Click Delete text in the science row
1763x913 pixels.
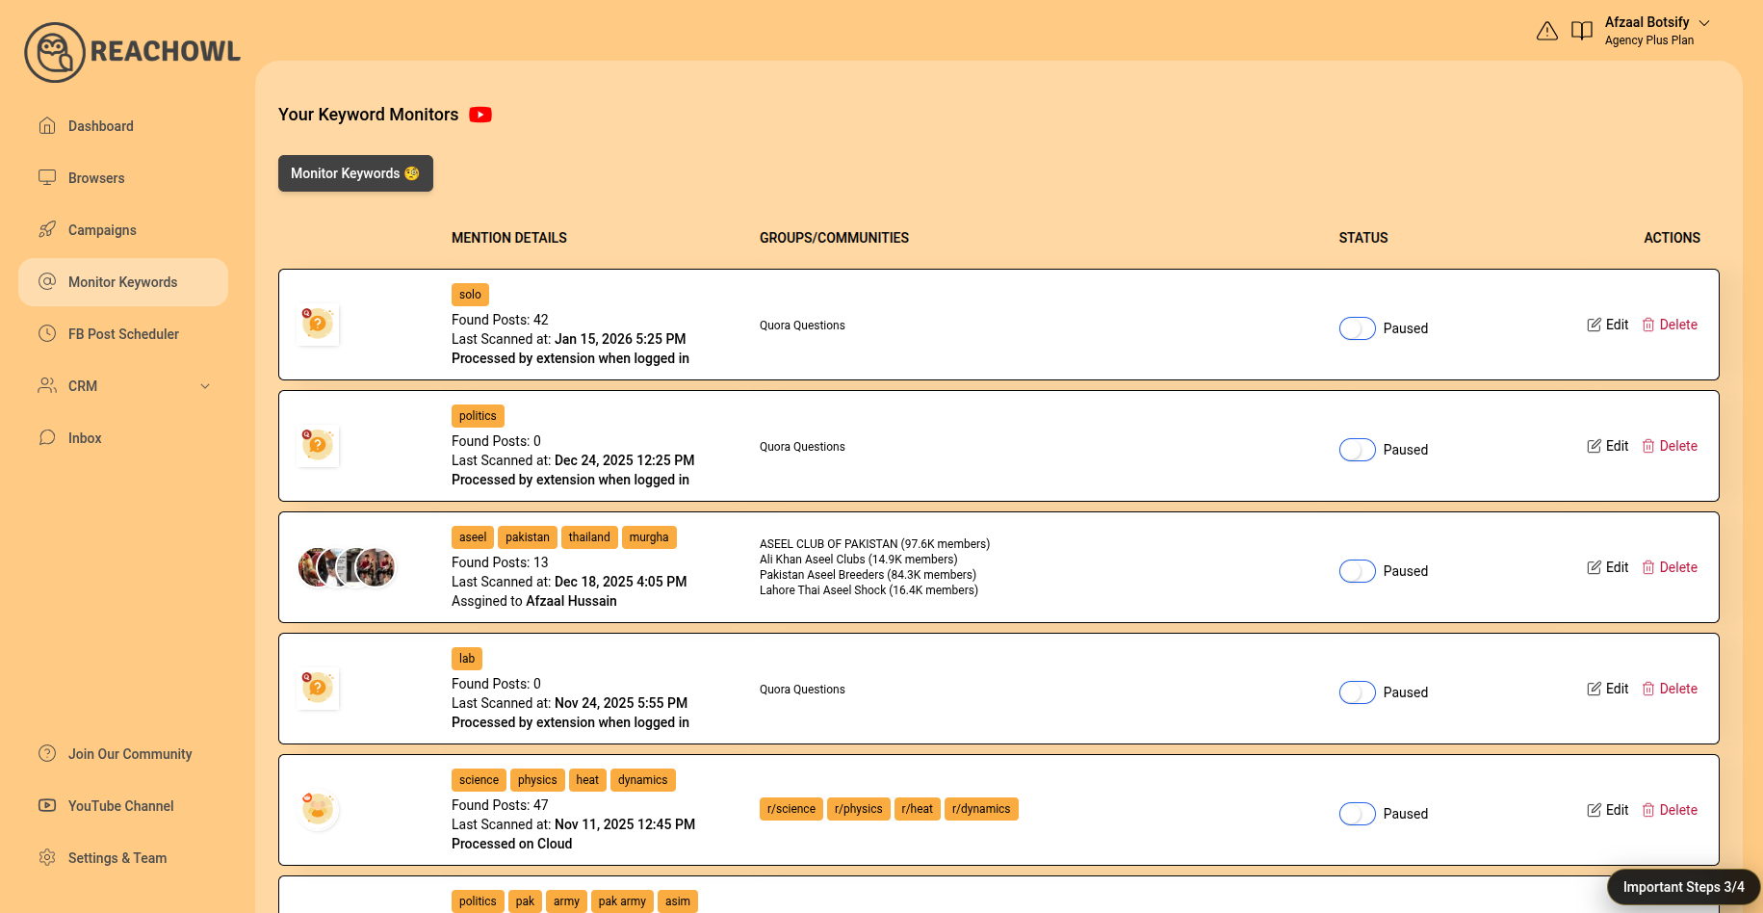(1678, 810)
